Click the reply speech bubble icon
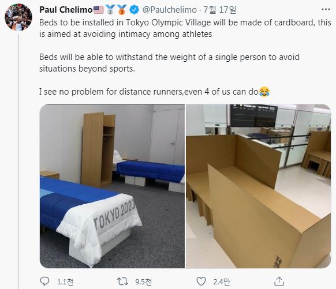This screenshot has height=289, width=336. [44, 282]
